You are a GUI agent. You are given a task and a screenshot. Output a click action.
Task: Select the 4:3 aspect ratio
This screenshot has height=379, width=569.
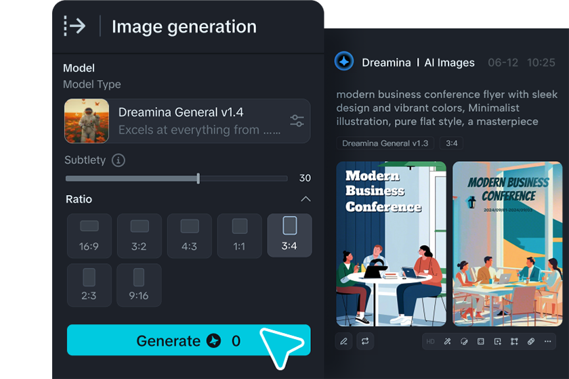tap(190, 236)
